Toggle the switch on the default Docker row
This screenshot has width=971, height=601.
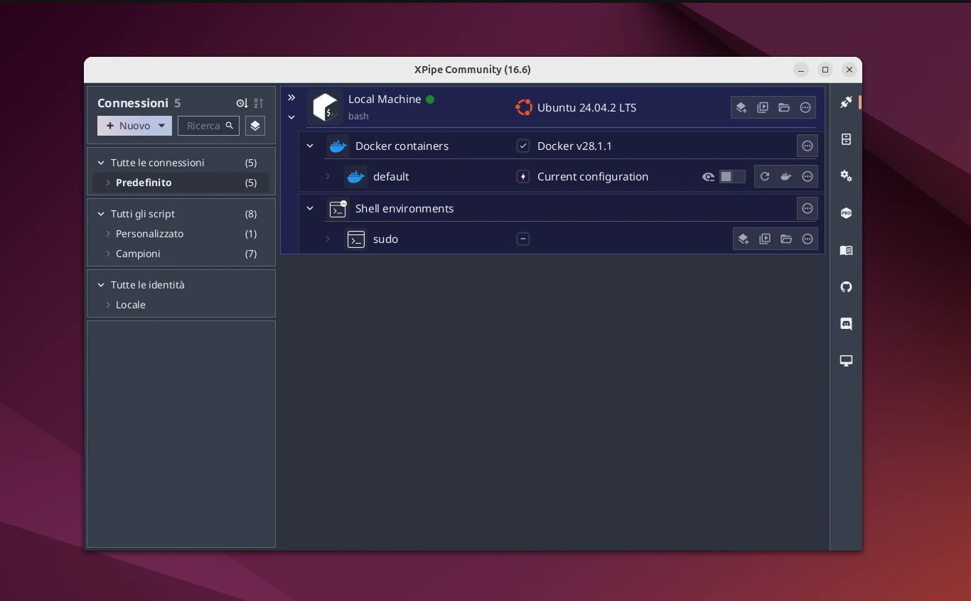731,177
